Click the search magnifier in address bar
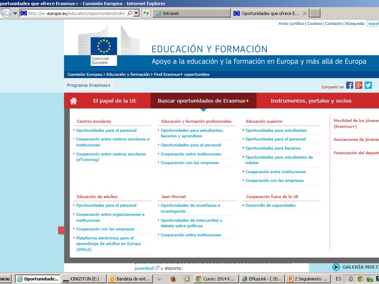The width and height of the screenshot is (379, 284). pyautogui.click(x=130, y=13)
